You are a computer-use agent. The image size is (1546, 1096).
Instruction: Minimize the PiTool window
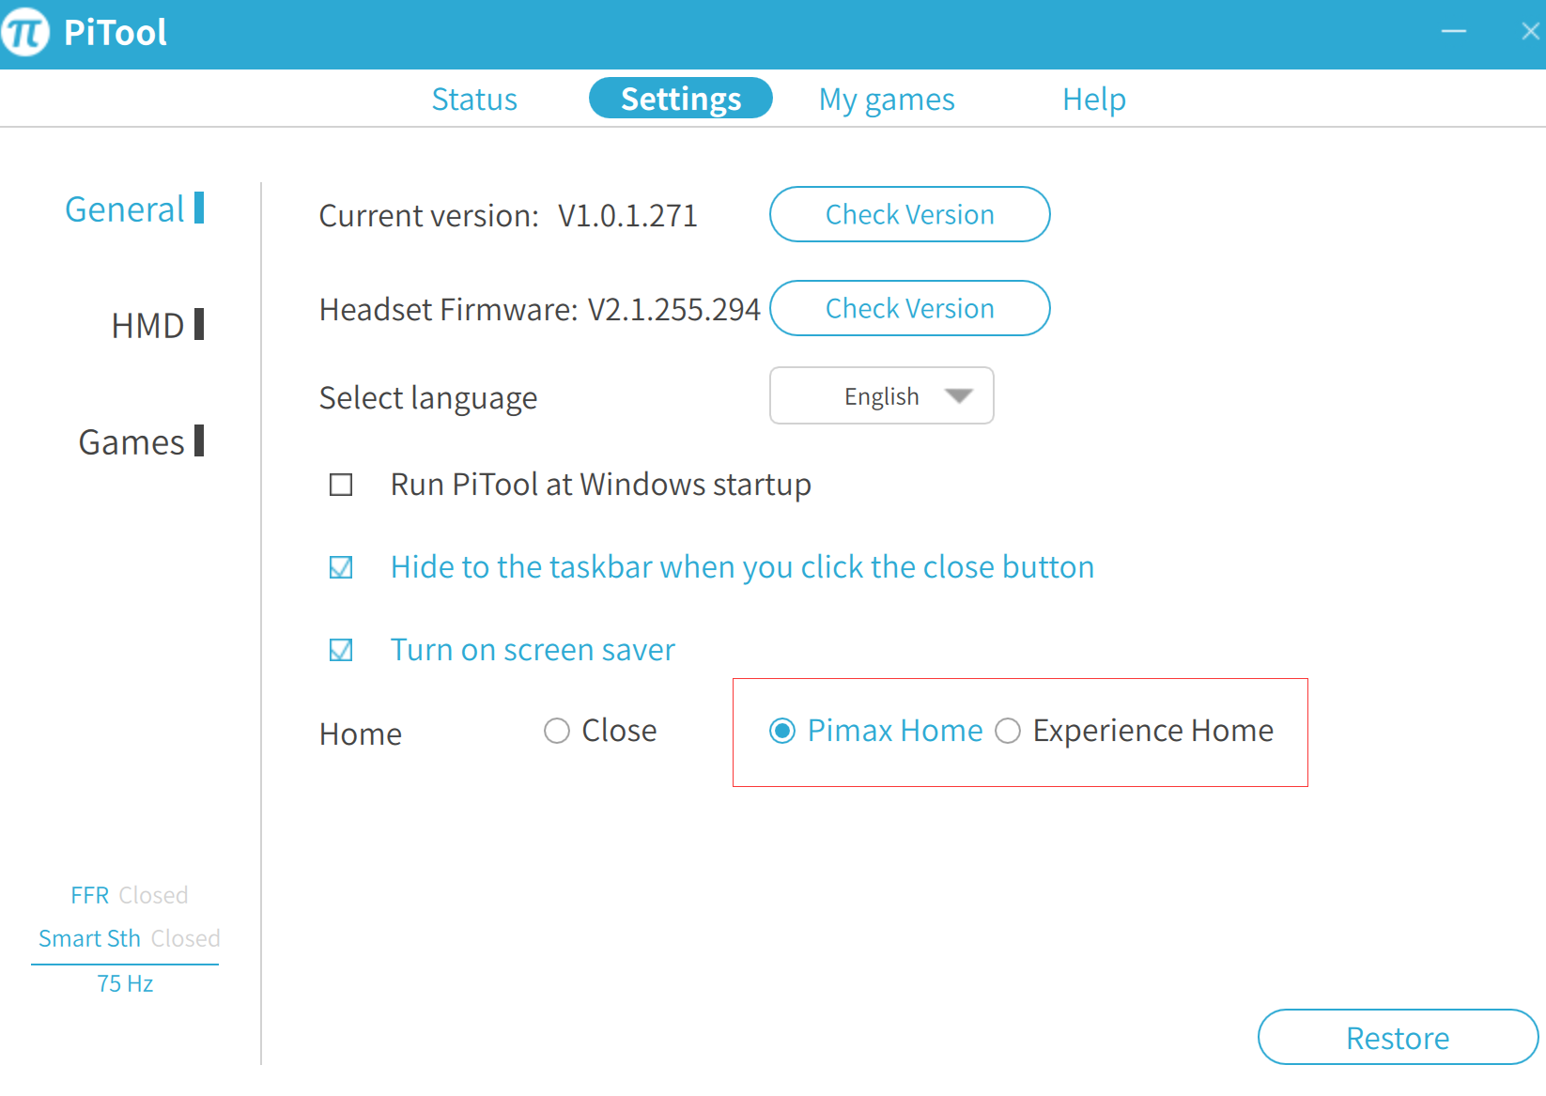pyautogui.click(x=1454, y=32)
